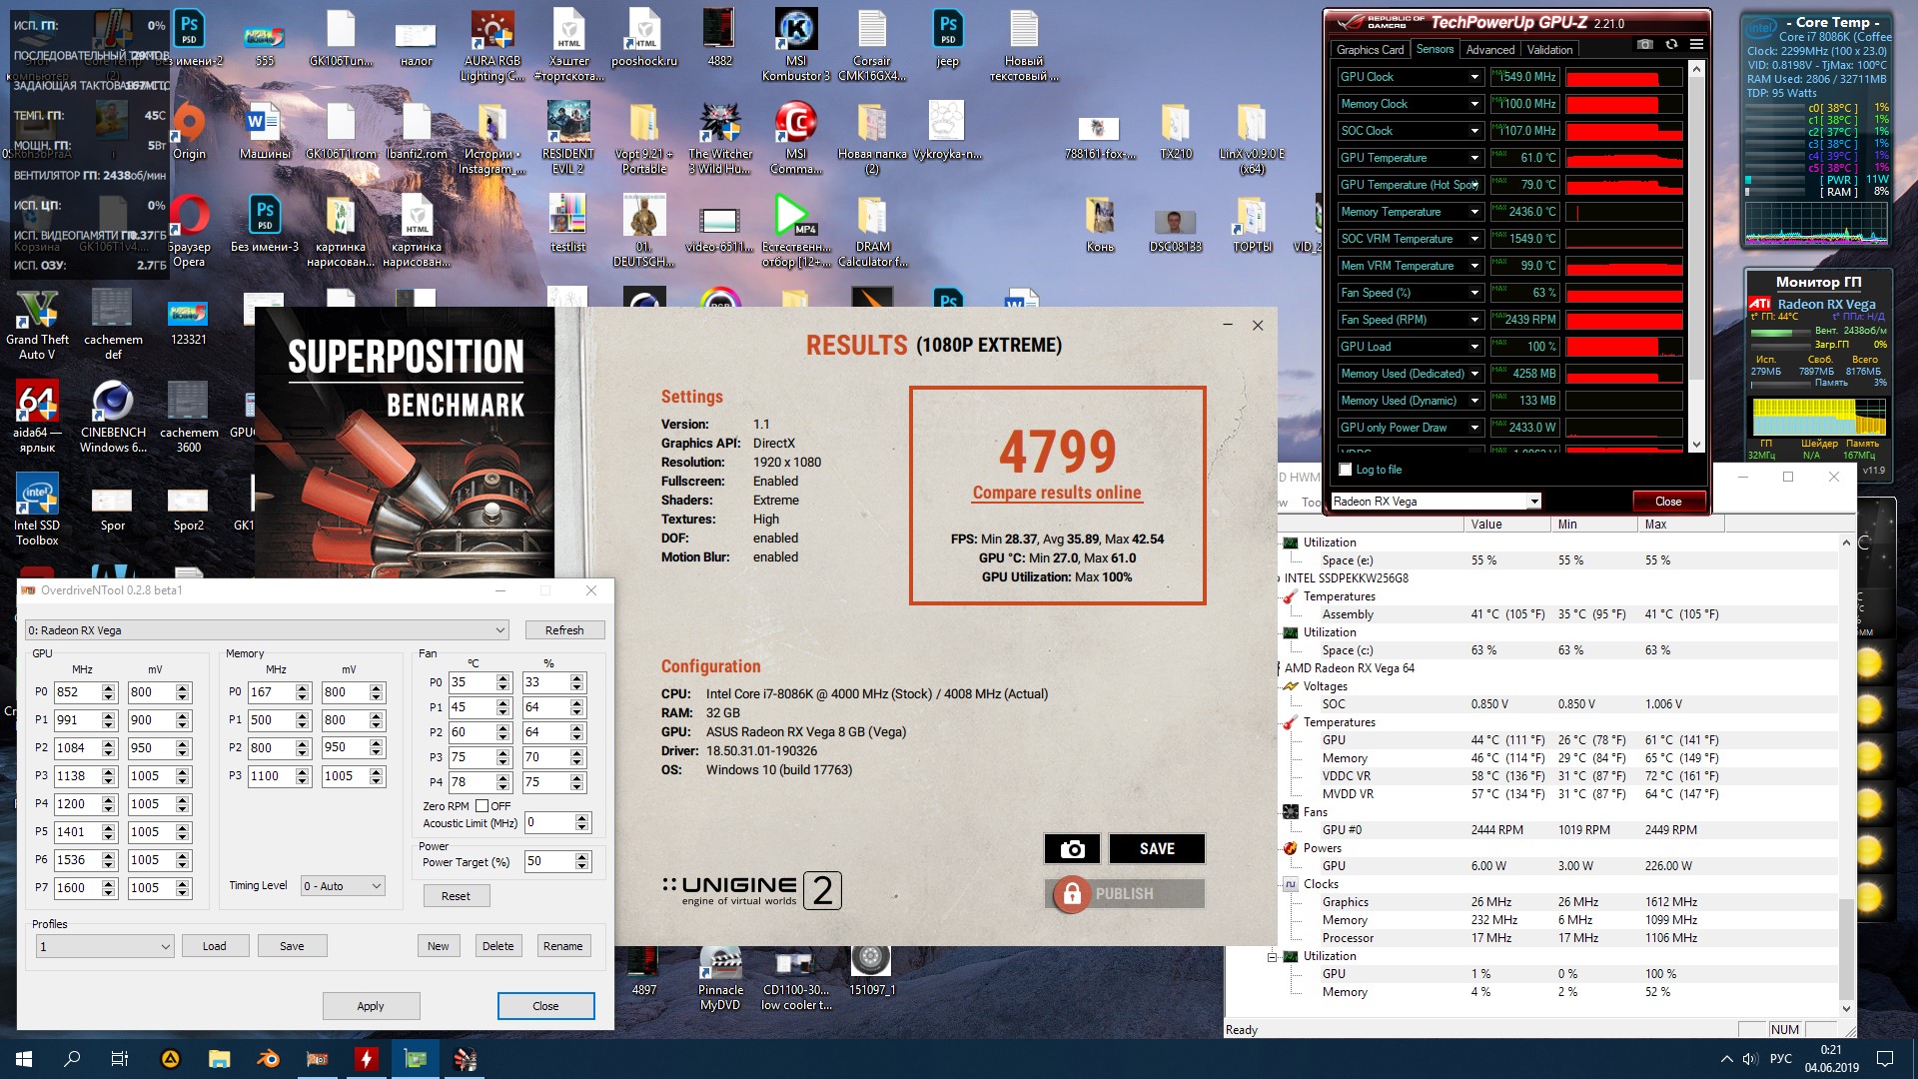The image size is (1918, 1079).
Task: Switch to Advanced tab in GPU-Z
Action: click(x=1489, y=50)
